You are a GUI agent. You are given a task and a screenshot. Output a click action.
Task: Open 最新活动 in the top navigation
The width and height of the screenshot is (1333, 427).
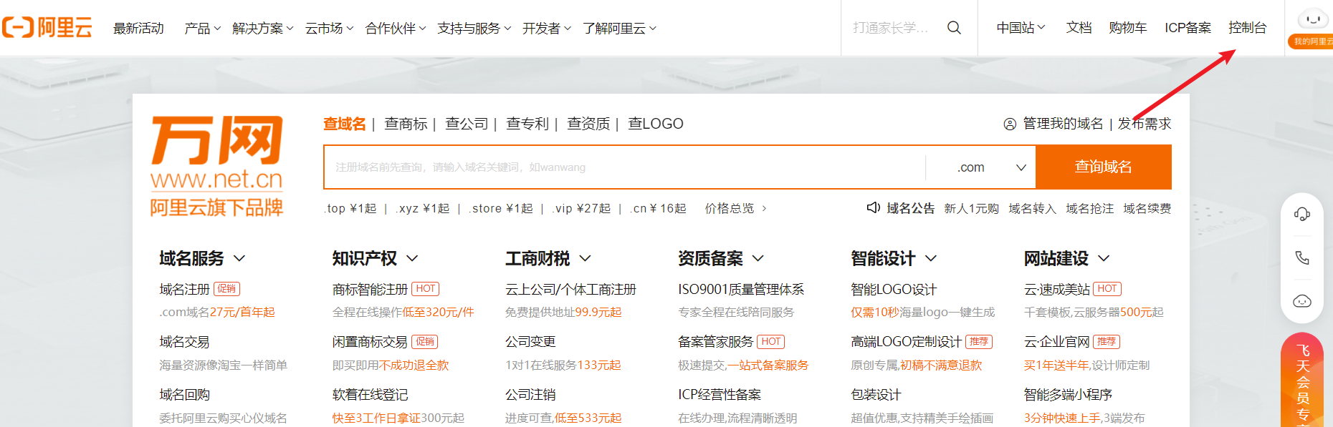[138, 28]
